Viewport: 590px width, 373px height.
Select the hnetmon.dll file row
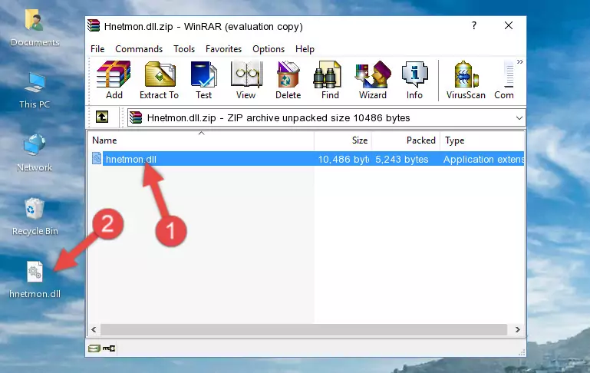[307, 159]
